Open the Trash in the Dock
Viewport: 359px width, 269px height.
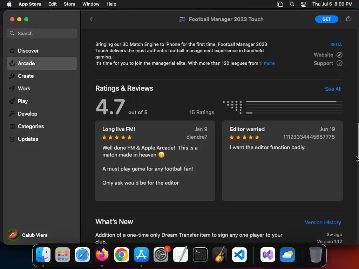click(x=316, y=255)
